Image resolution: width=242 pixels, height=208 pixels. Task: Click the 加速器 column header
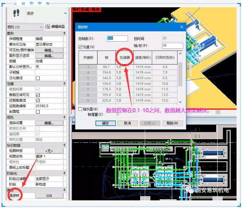coord(125,58)
